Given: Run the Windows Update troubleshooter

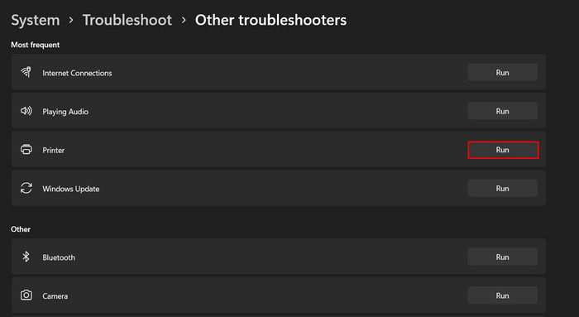Looking at the screenshot, I should tap(503, 189).
